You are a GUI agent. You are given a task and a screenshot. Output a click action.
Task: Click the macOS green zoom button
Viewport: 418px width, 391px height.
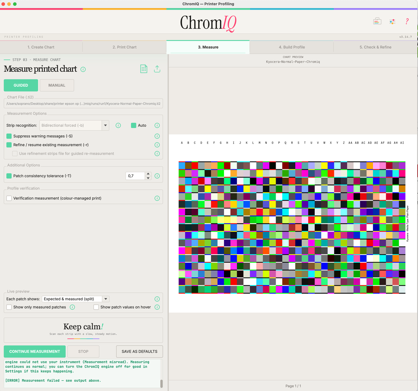point(15,4)
